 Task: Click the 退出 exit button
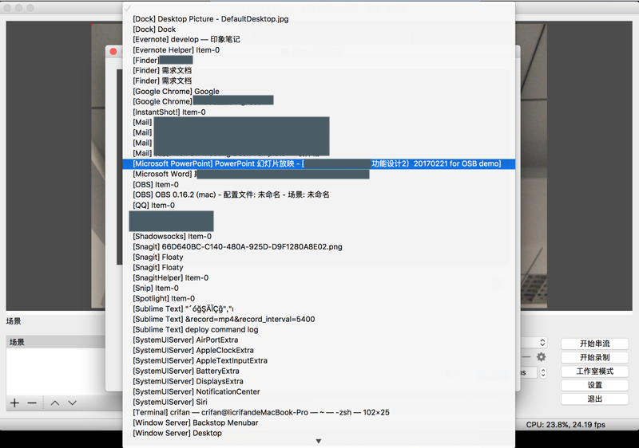[x=594, y=399]
